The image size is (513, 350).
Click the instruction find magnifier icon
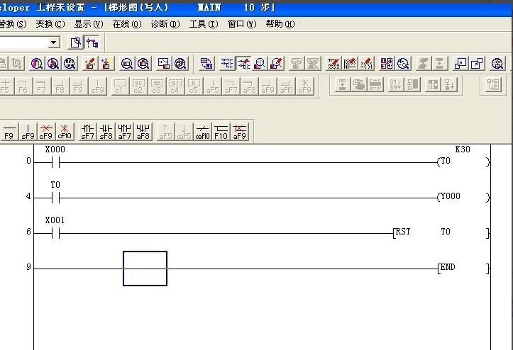tap(53, 63)
